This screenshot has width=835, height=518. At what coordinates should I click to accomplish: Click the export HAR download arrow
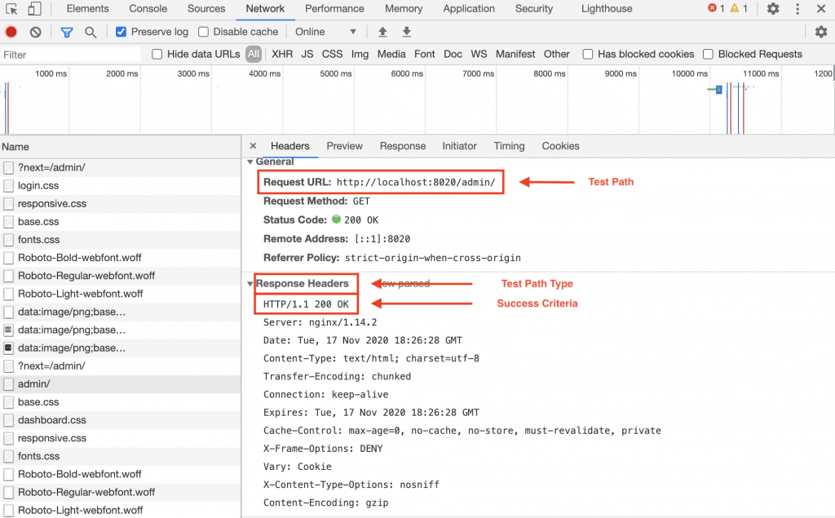pos(406,32)
